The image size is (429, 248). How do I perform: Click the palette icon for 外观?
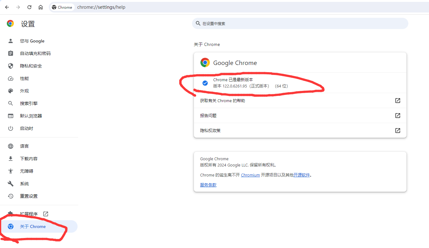click(x=11, y=91)
